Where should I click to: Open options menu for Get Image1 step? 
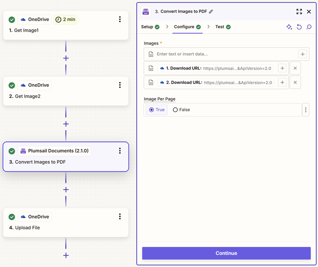coord(120,19)
